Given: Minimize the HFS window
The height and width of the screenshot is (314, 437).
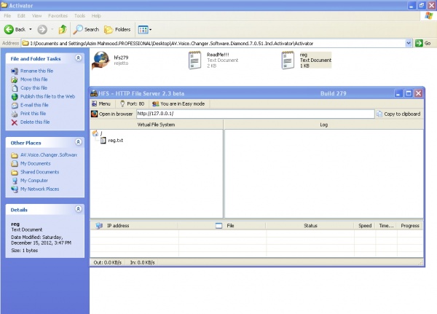Looking at the screenshot, I should click(398, 93).
